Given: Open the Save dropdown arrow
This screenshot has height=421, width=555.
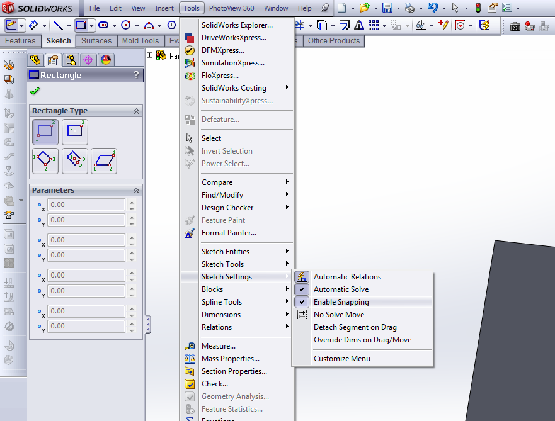Looking at the screenshot, I should [x=399, y=8].
